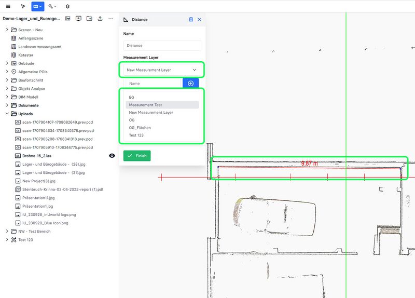This screenshot has height=298, width=415.
Task: Expand the Dokumente folder
Action: (7, 105)
